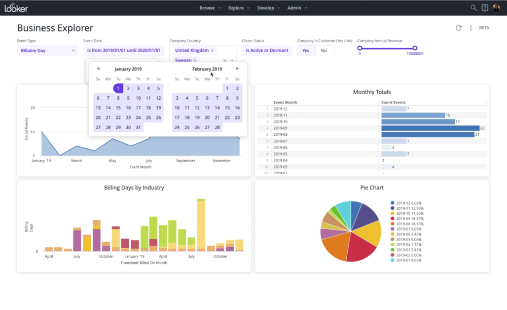Set Company Is Customer to No
Viewport: 507px width, 310px height.
324,51
